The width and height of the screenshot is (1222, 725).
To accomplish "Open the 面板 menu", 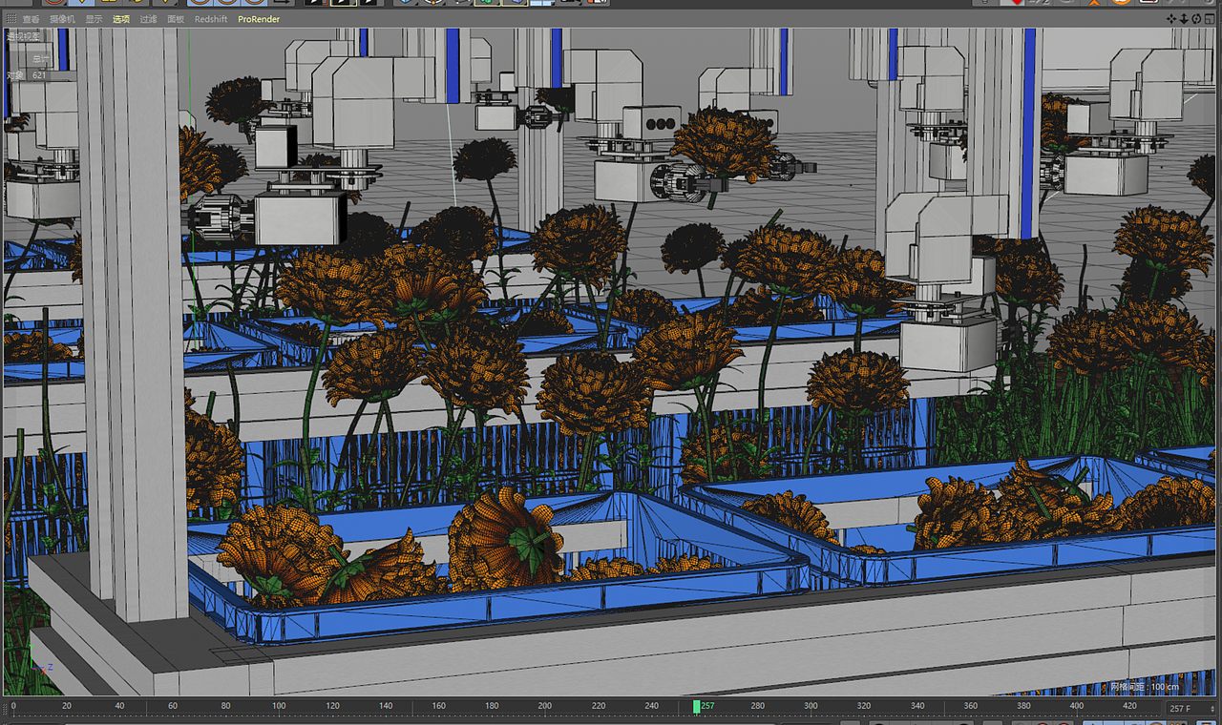I will click(x=176, y=19).
